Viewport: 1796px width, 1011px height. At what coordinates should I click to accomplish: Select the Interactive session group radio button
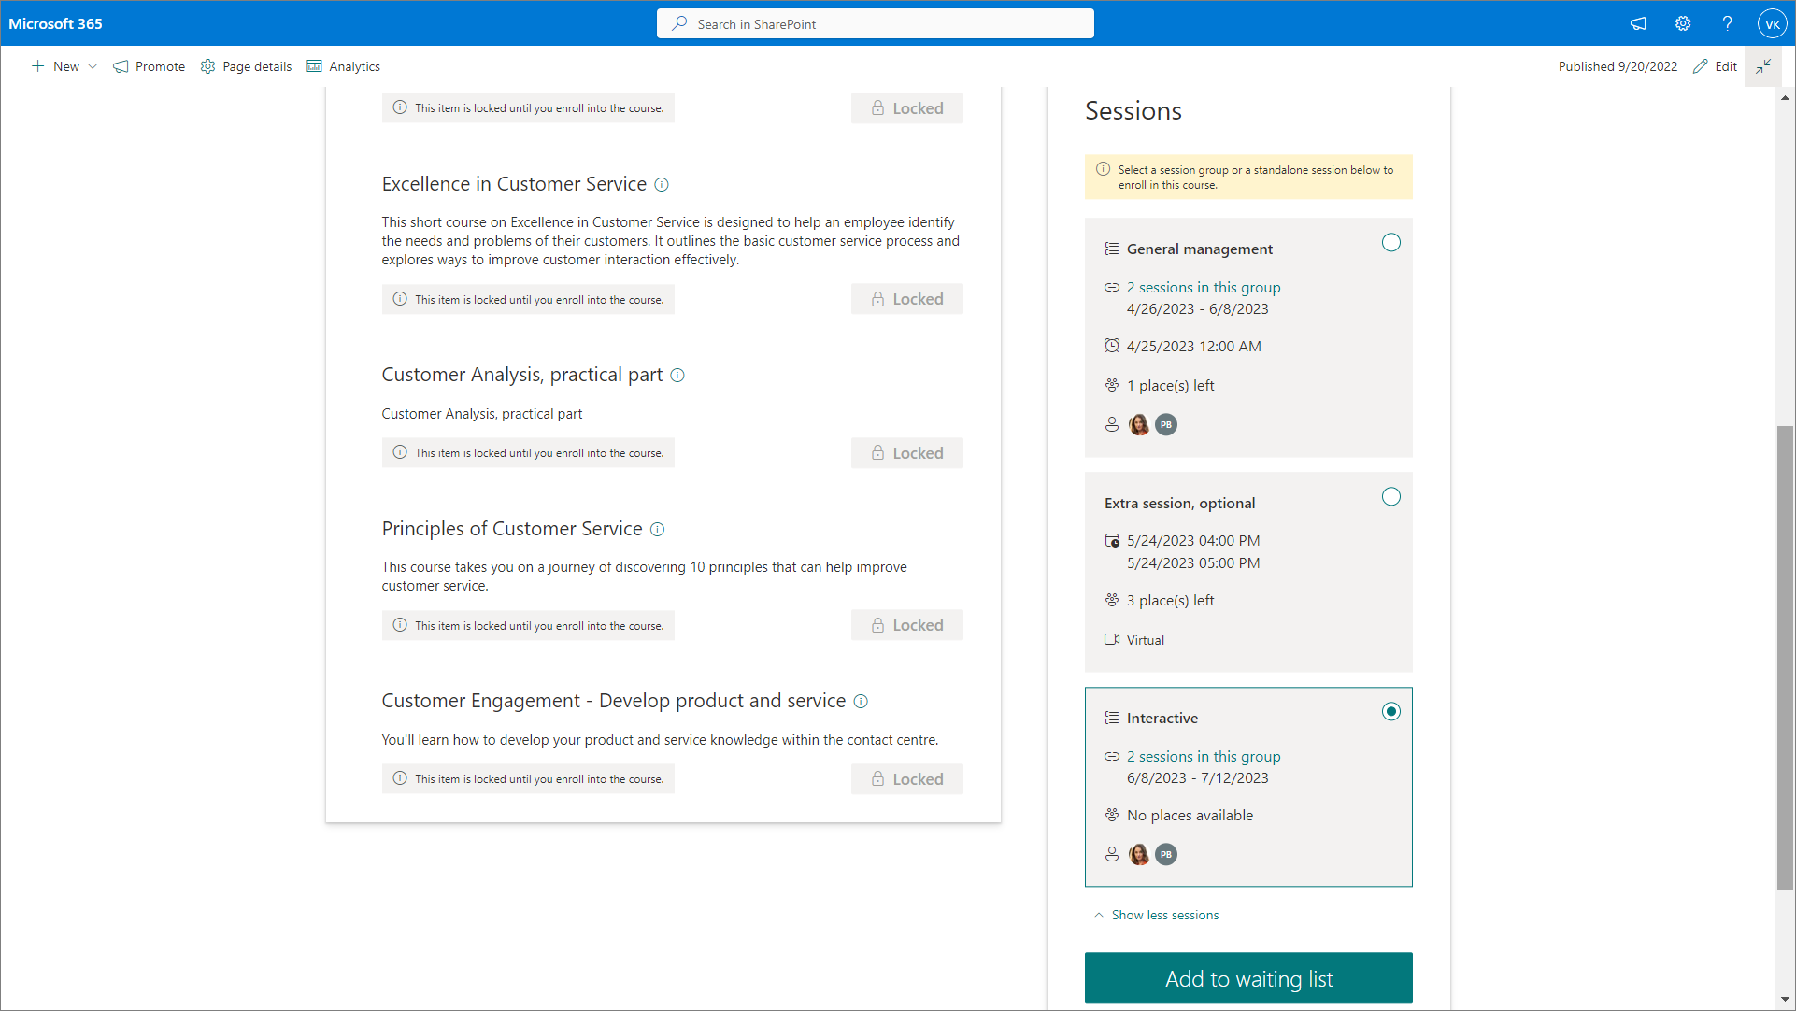(1390, 712)
